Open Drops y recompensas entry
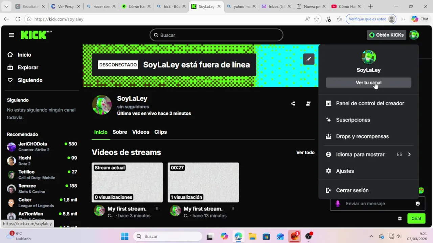 pos(368,136)
